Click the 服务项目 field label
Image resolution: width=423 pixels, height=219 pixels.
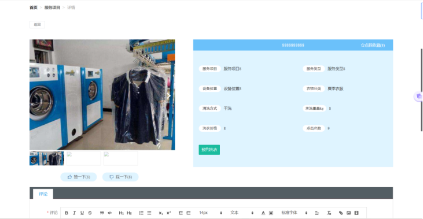click(x=209, y=69)
